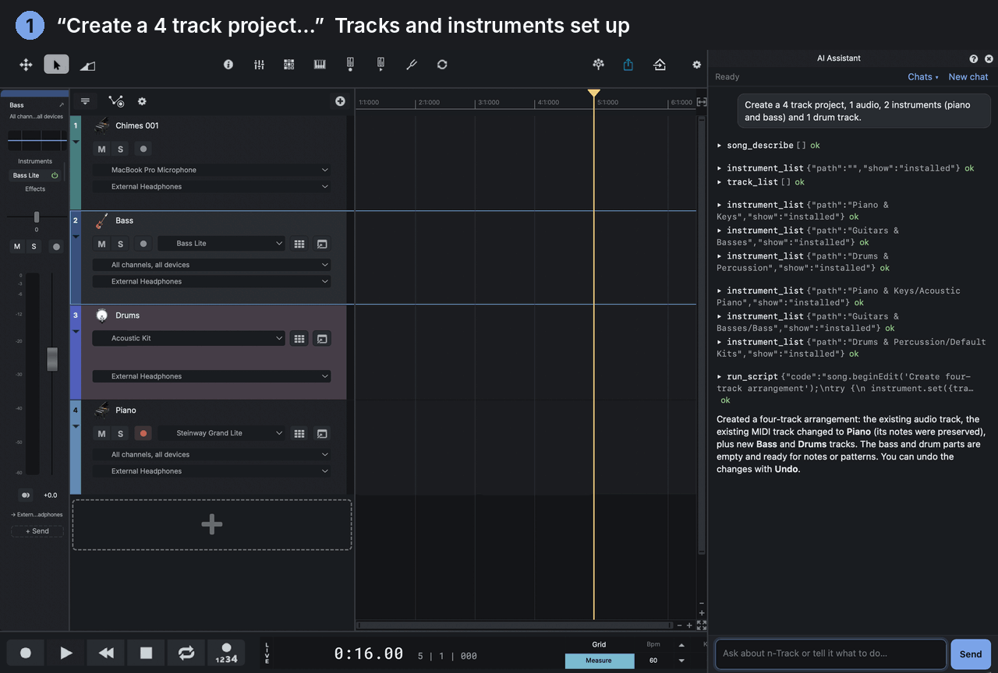This screenshot has height=673, width=998.
Task: Click the blue share export icon
Action: 628,65
